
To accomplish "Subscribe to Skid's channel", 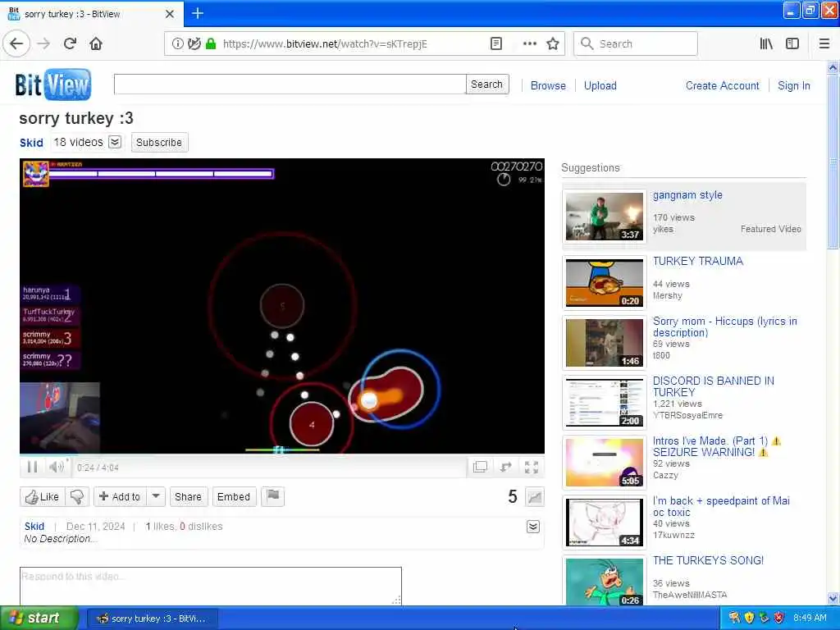I will (x=159, y=143).
